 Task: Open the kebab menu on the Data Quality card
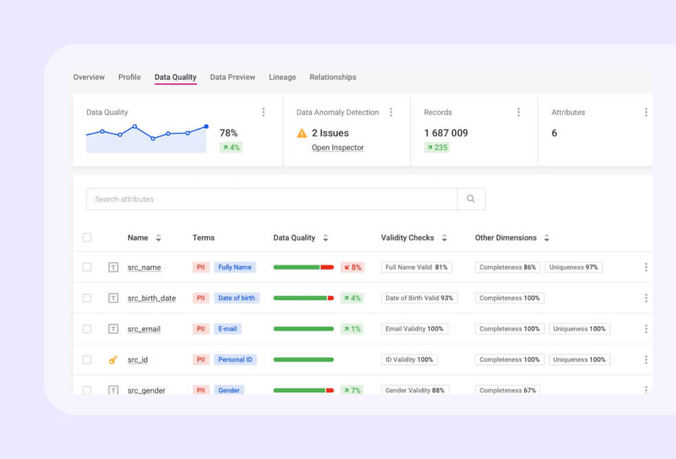263,112
